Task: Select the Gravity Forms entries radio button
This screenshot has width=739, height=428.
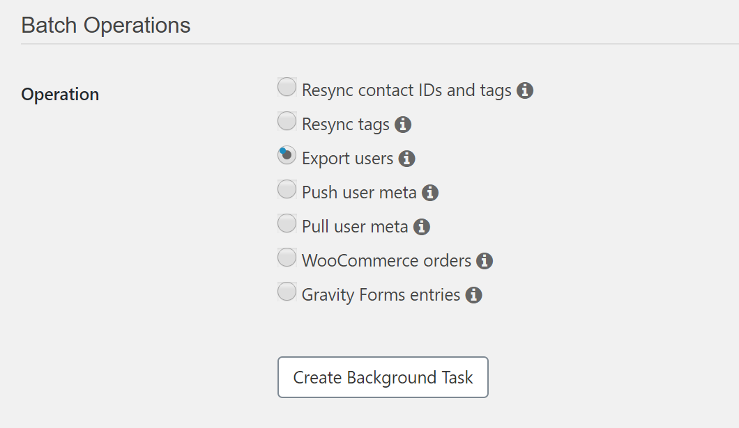Action: pyautogui.click(x=287, y=292)
